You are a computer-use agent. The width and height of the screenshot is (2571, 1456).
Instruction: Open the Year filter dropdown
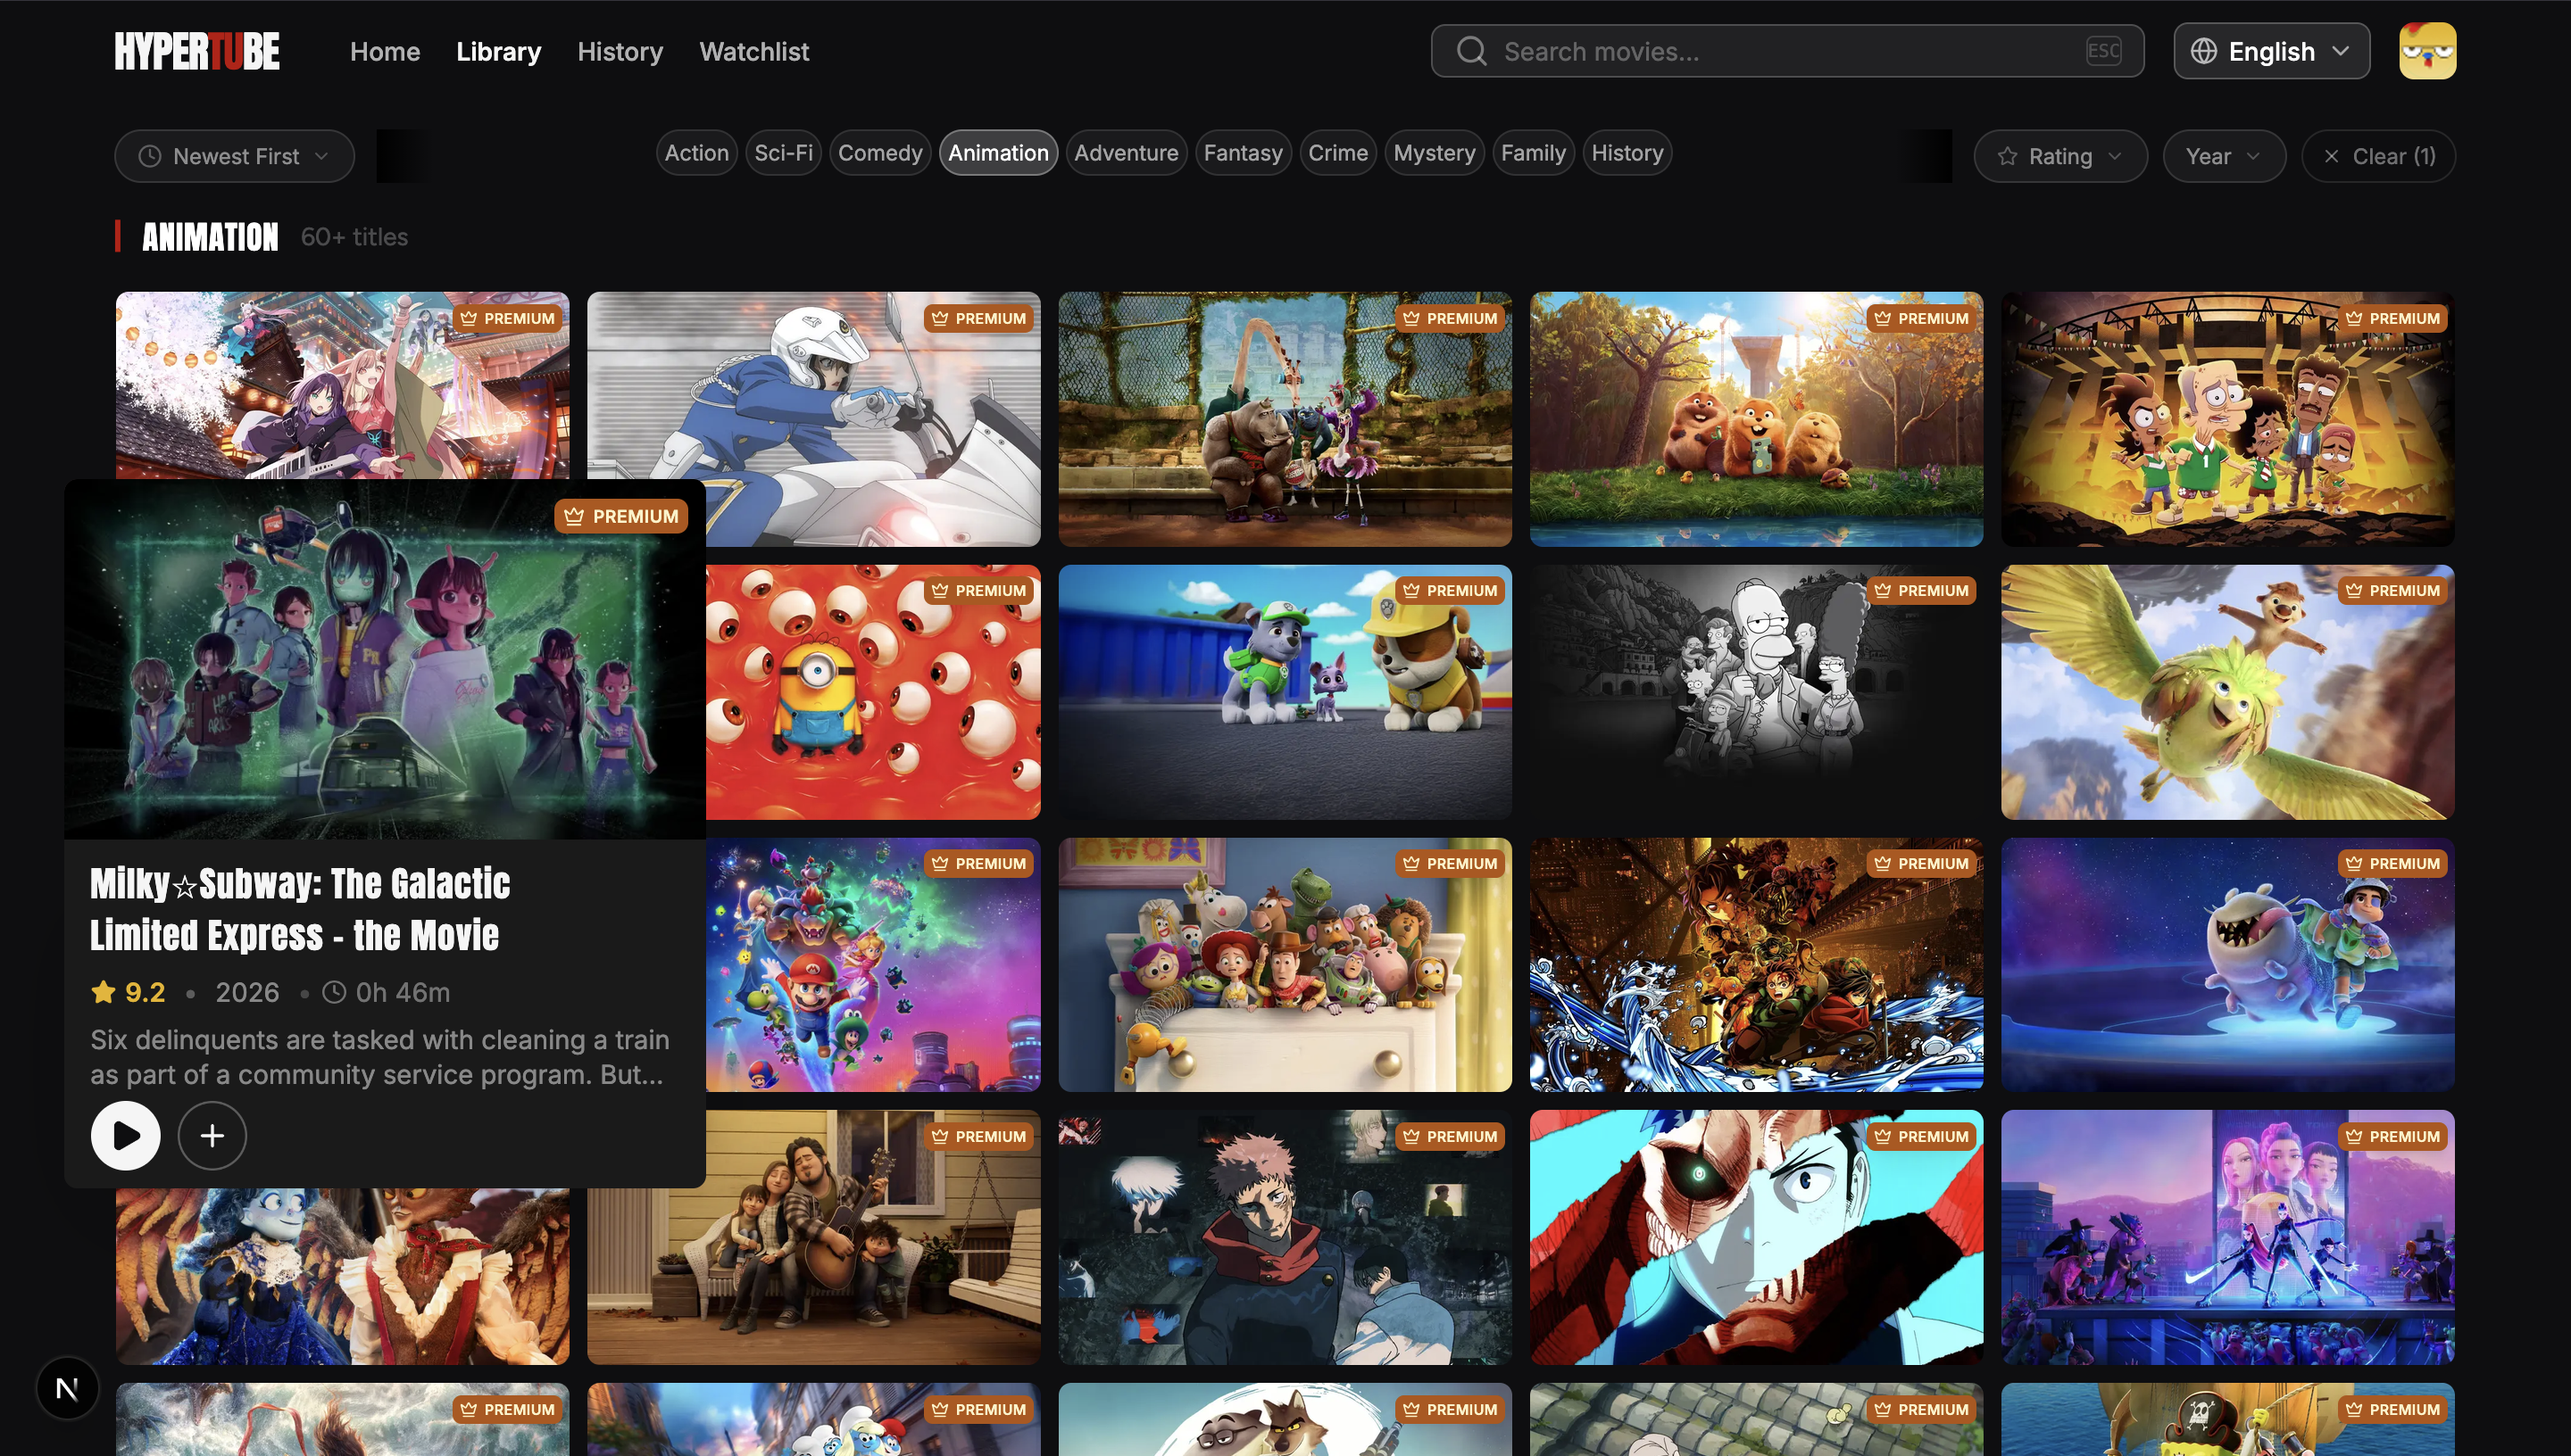pos(2224,156)
